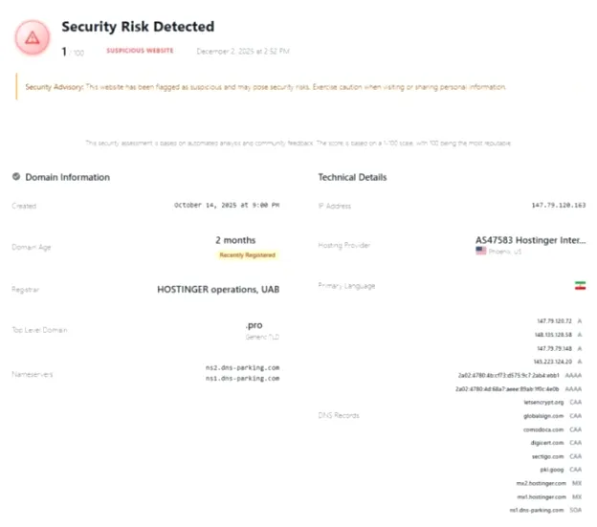Click the Security Risk Detected heading
The width and height of the screenshot is (597, 527).
point(138,27)
